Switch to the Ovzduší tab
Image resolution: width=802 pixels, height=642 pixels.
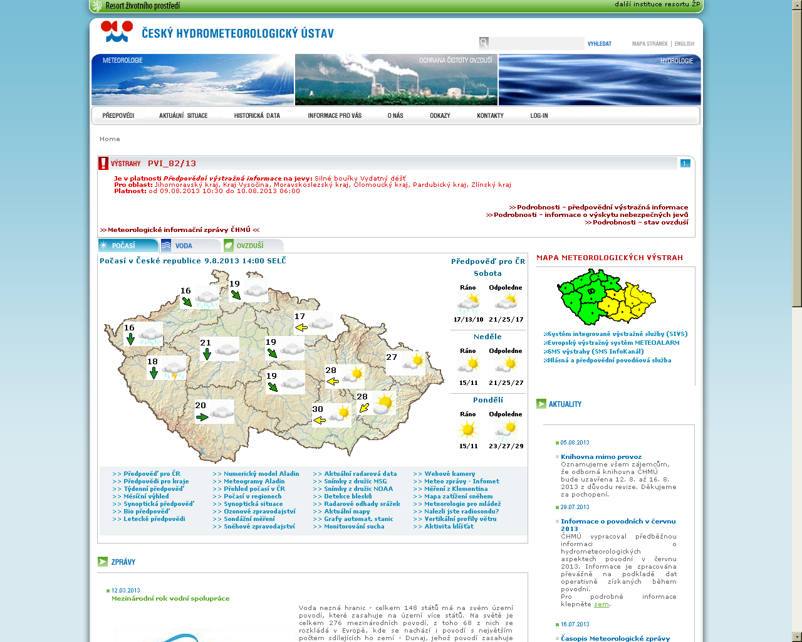point(253,246)
